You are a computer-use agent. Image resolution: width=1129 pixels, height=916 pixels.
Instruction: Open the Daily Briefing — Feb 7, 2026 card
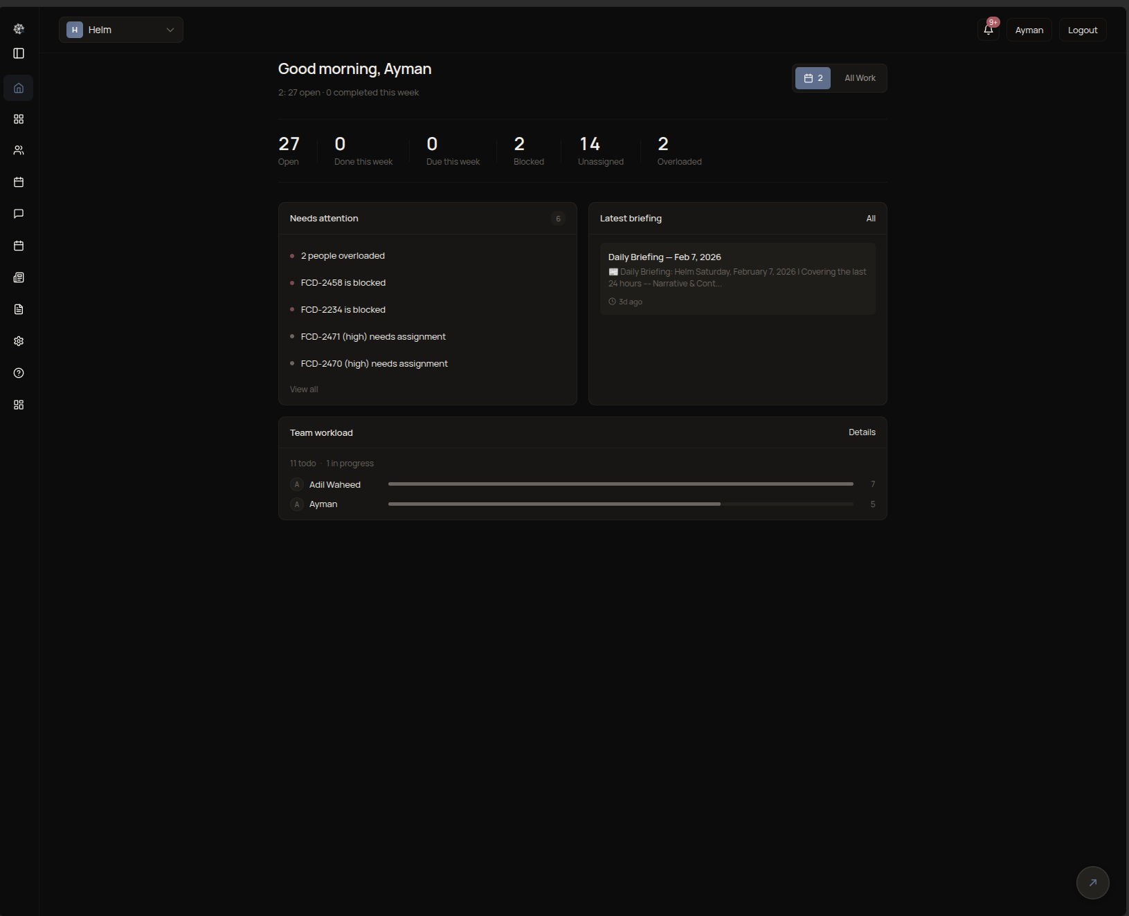pos(738,278)
